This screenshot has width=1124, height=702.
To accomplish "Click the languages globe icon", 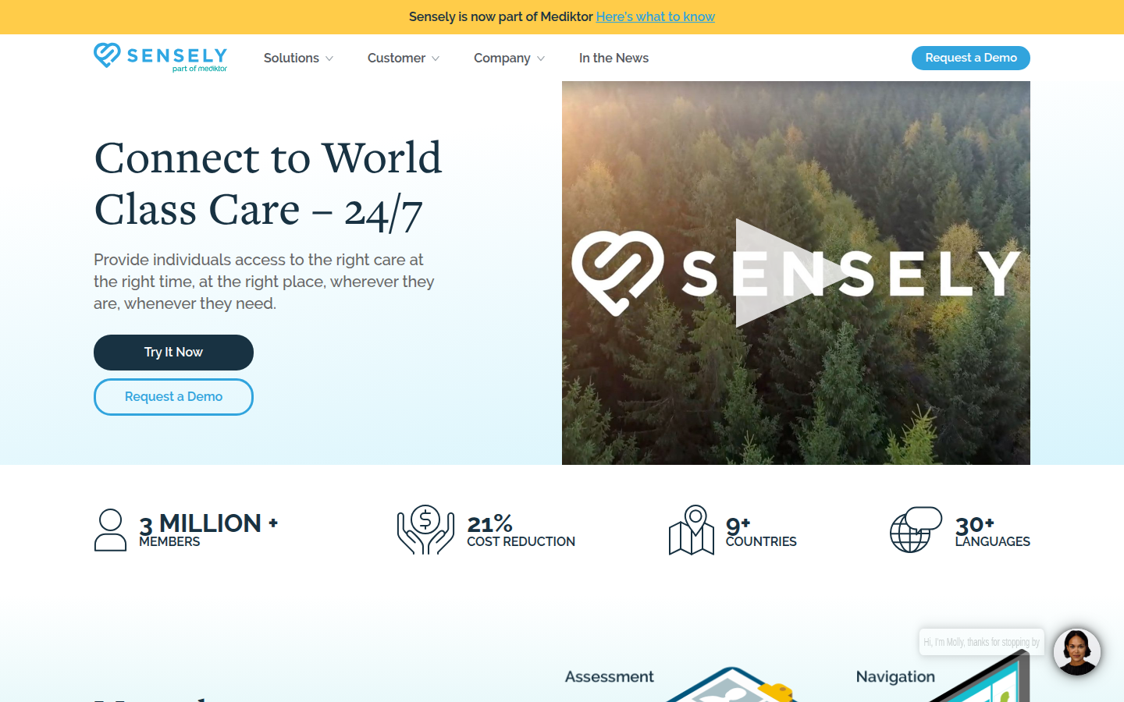I will [916, 530].
